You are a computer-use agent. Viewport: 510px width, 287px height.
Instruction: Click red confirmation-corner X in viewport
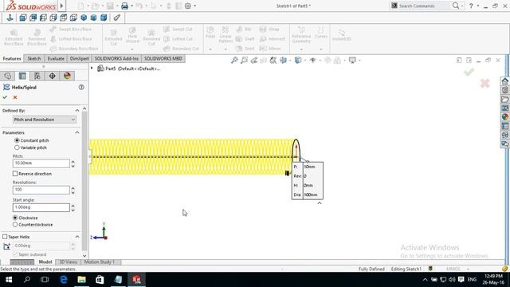tap(485, 83)
